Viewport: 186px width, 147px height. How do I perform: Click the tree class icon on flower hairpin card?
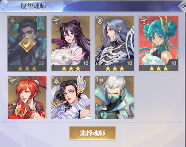(x=56, y=81)
